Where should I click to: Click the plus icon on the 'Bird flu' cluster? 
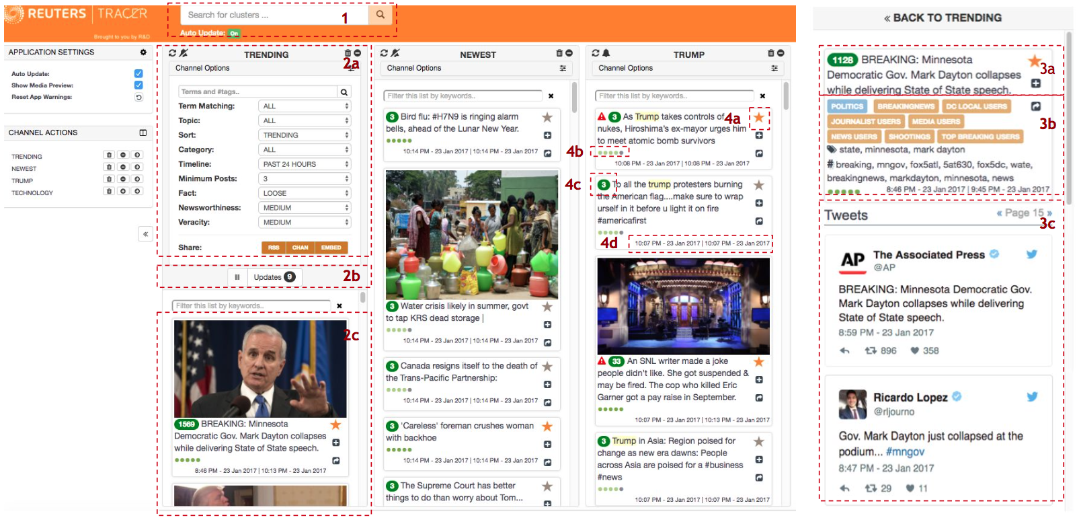coord(547,135)
